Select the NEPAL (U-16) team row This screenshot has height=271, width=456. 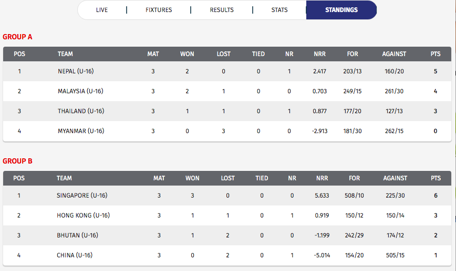click(x=227, y=71)
